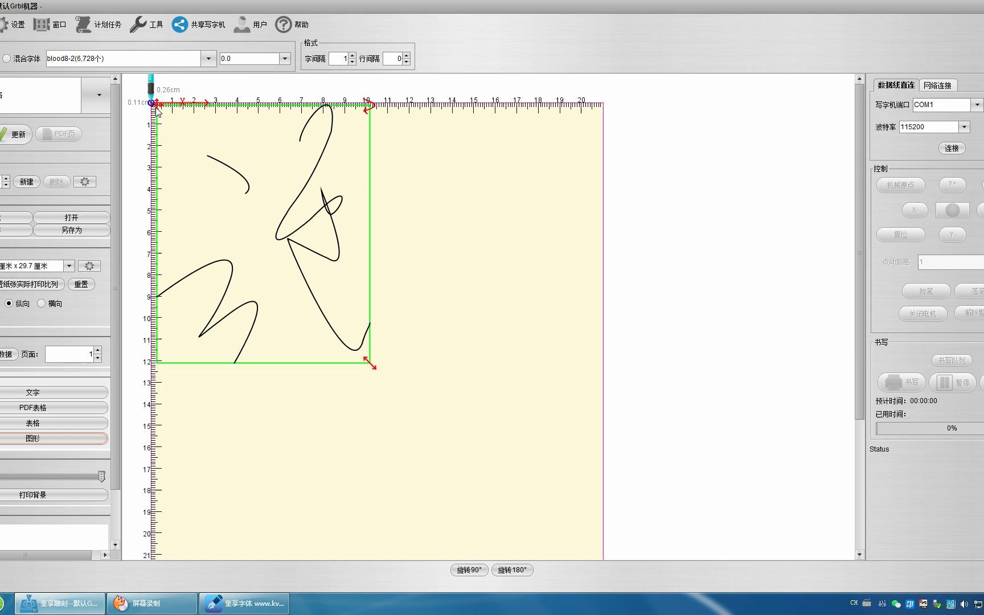Expand the 波特率 115200 dropdown
This screenshot has height=615, width=984.
(964, 127)
